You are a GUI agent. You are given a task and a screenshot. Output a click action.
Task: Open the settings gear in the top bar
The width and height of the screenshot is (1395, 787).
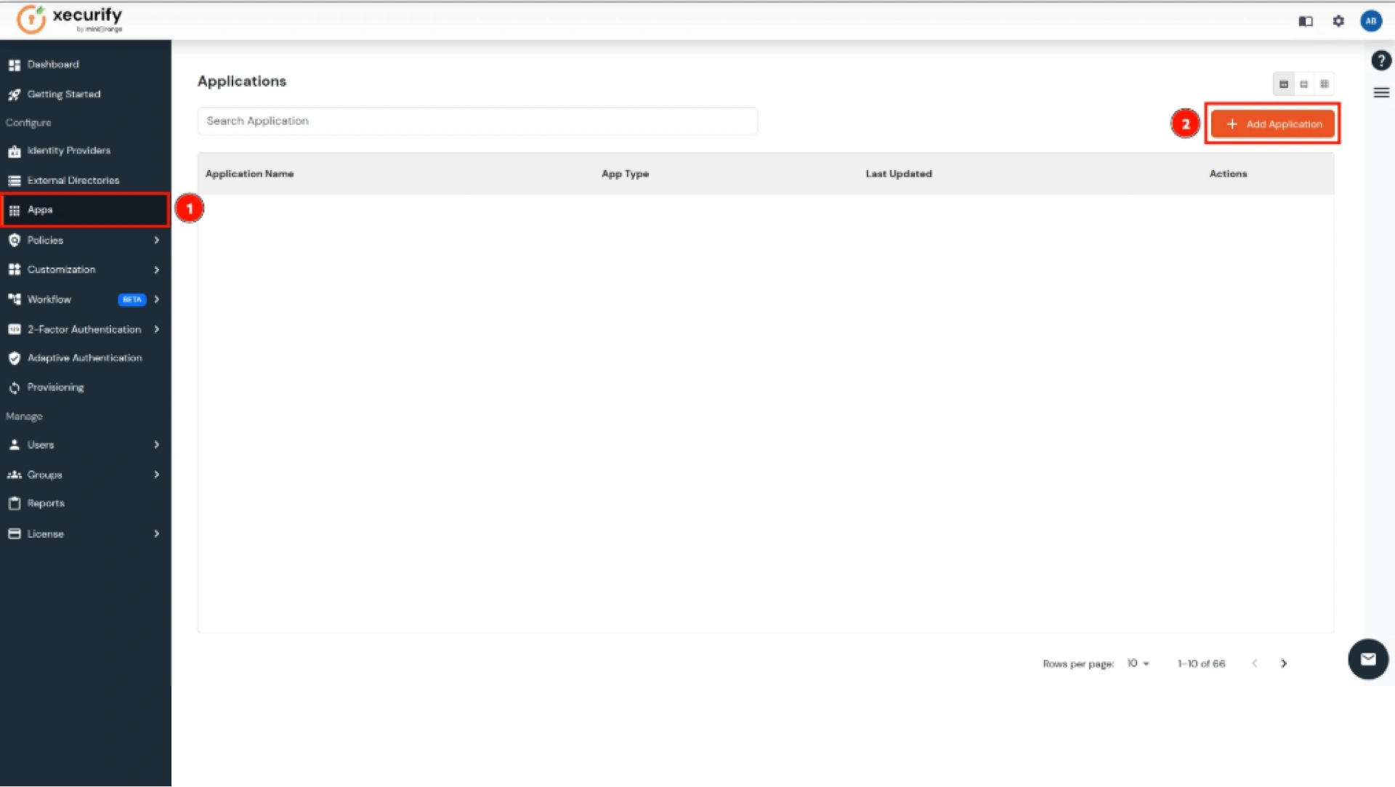[1338, 21]
